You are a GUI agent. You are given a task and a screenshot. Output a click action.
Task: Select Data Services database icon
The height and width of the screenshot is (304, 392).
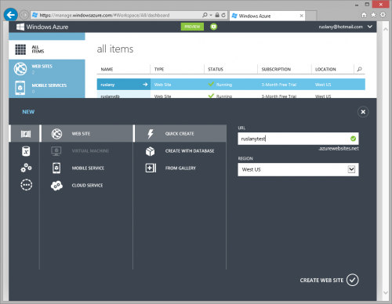(26, 151)
